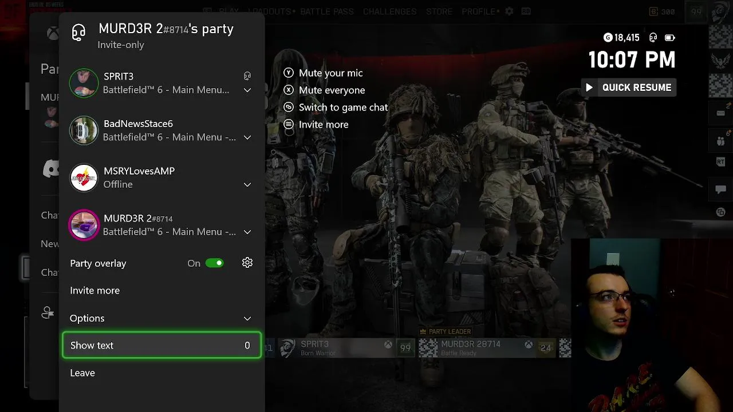Choose Mute everyone text
The image size is (733, 412).
pyautogui.click(x=332, y=90)
